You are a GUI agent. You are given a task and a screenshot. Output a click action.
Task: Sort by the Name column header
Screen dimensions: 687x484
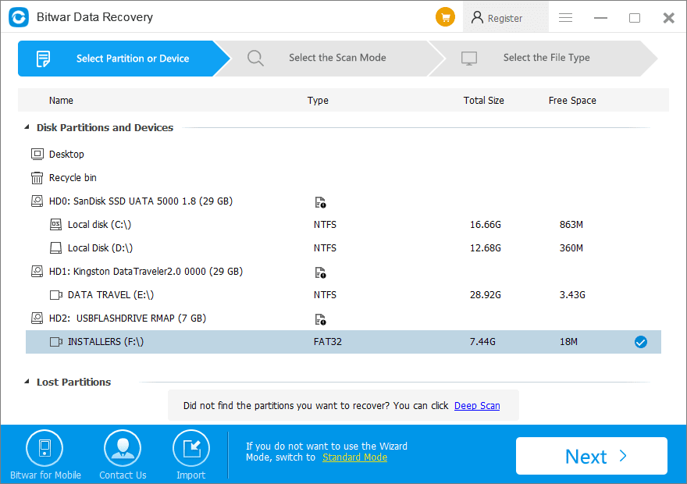pos(61,100)
